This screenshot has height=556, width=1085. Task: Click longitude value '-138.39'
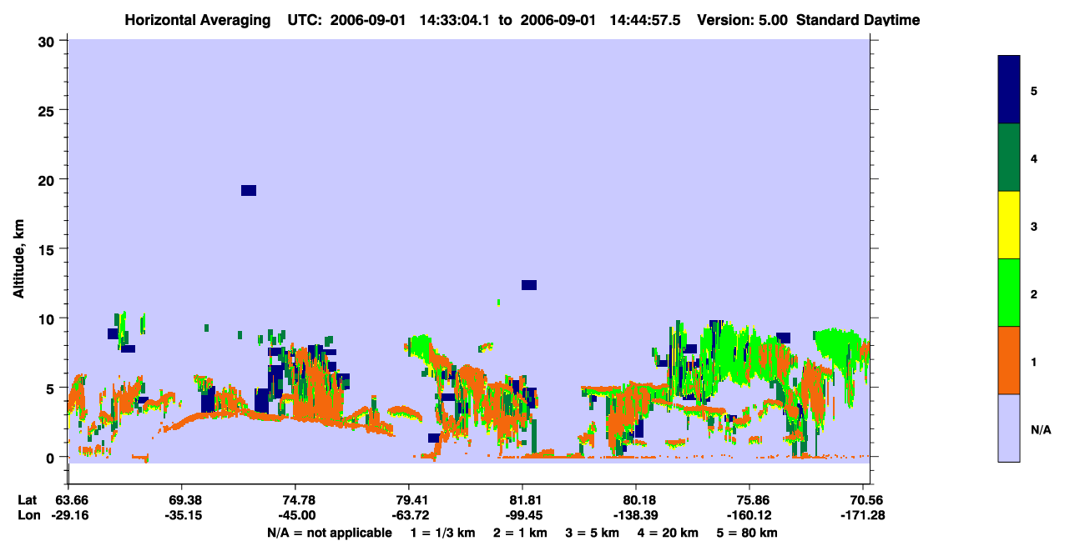coord(636,515)
